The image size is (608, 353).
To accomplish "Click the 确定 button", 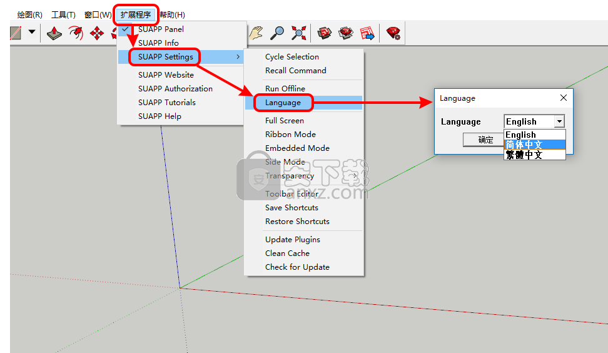I will [484, 140].
